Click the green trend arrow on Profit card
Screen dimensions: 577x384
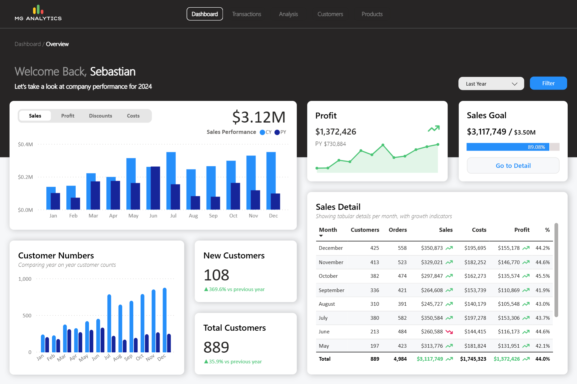[433, 129]
